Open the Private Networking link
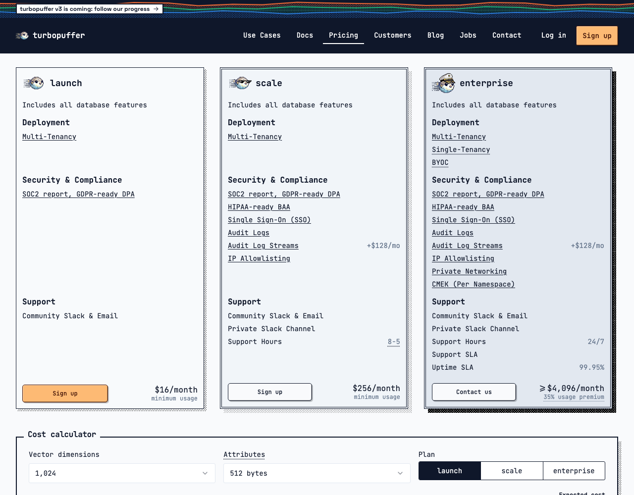 [x=469, y=271]
